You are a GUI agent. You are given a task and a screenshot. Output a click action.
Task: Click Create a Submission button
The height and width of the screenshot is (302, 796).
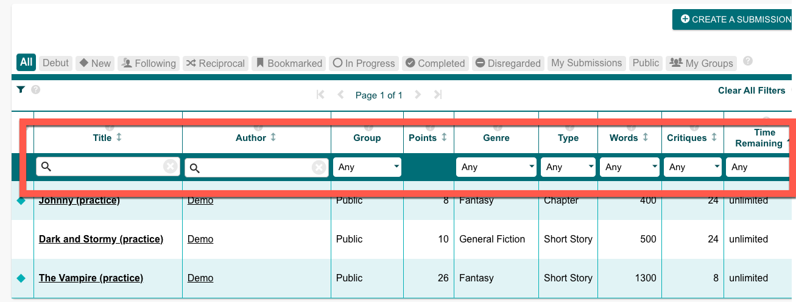pos(734,19)
